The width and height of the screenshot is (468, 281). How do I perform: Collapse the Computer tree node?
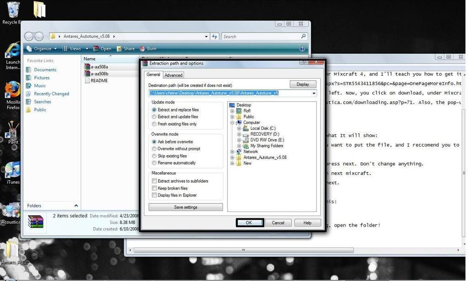click(x=232, y=122)
